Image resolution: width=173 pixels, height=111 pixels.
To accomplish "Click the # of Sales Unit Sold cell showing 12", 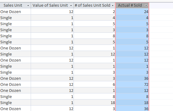I will (95, 54).
